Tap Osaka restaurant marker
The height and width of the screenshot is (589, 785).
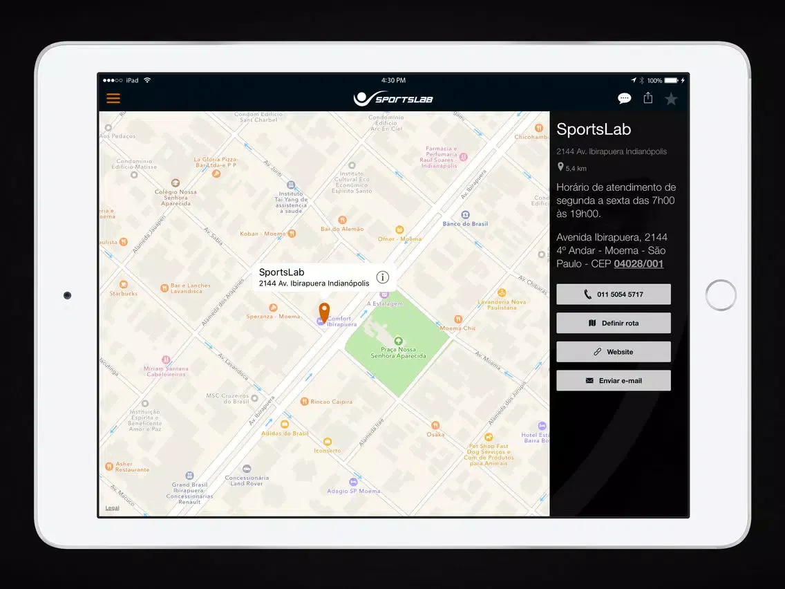(435, 425)
